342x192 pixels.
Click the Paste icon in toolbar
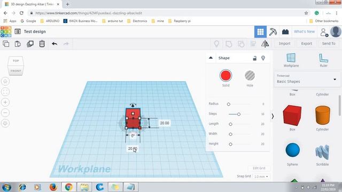pyautogui.click(x=18, y=44)
